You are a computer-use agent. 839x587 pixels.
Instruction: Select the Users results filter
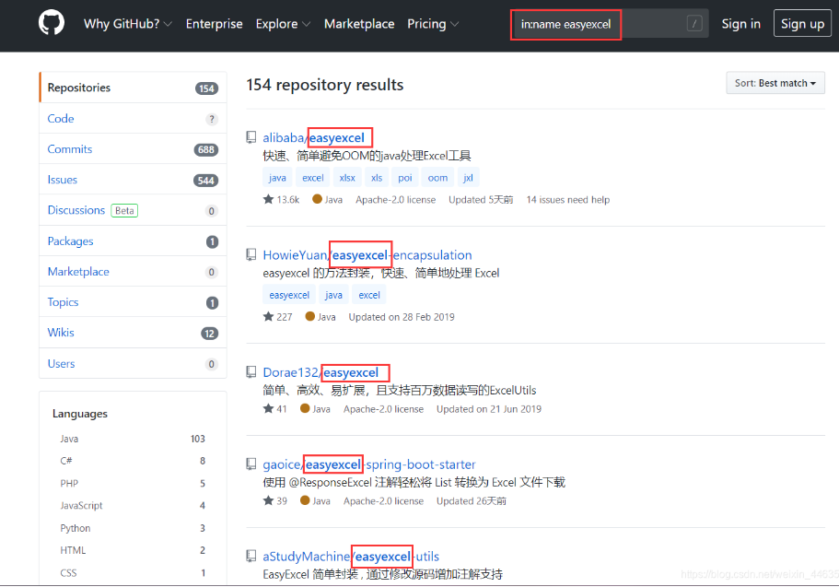coord(133,364)
